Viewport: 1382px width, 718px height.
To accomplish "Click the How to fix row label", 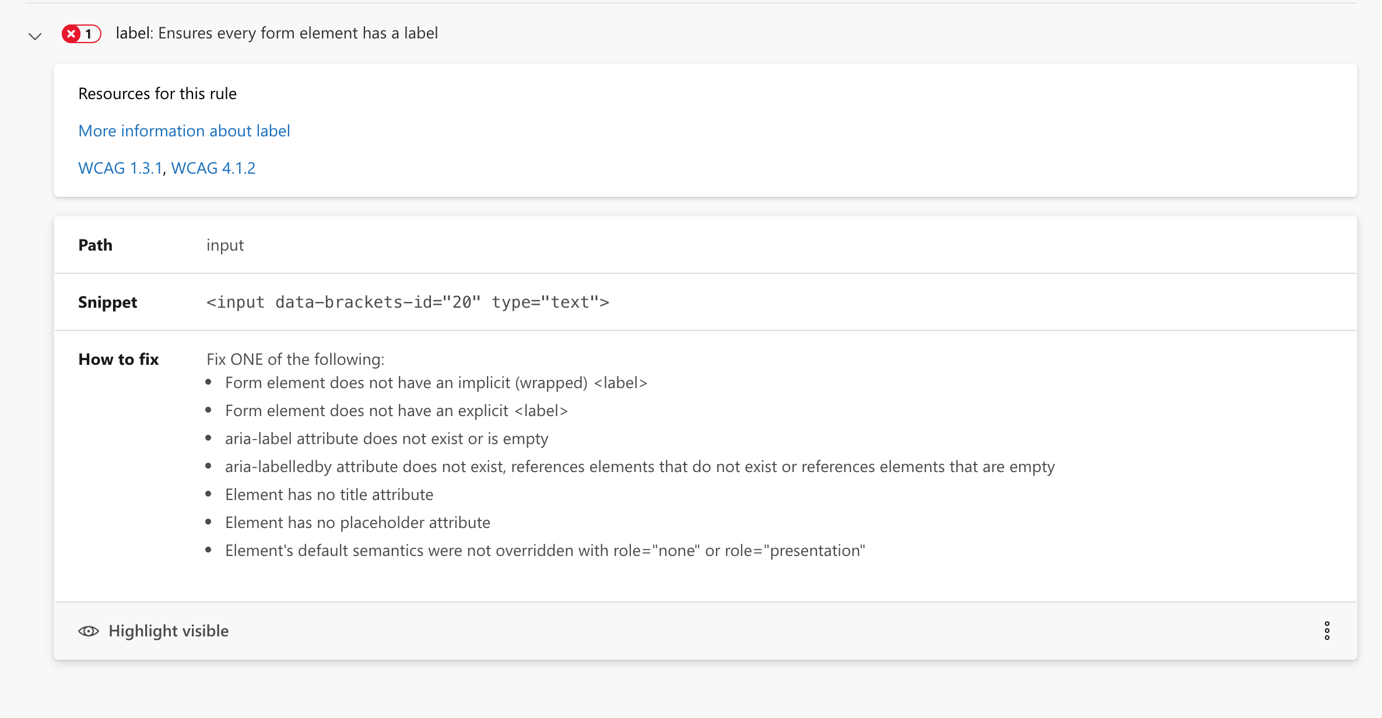I will point(118,360).
